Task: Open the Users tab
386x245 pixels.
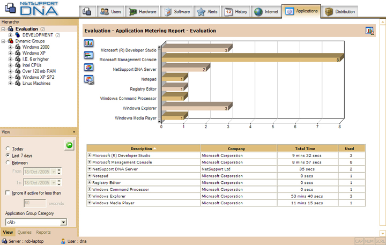Action: (110, 12)
